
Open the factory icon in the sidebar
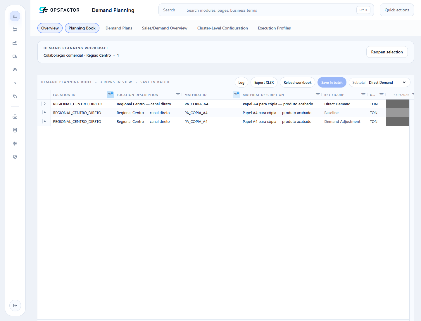15,43
